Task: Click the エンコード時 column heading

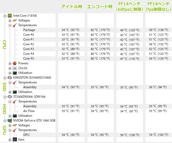Action: (x=100, y=7)
